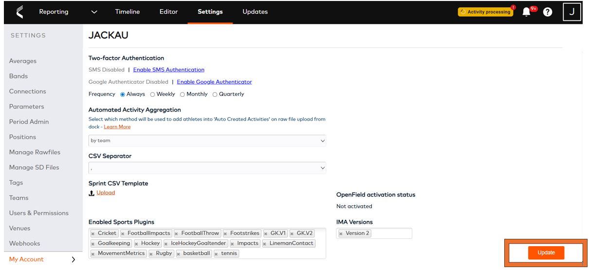Open Averages in the settings sidebar
The height and width of the screenshot is (270, 589).
tap(23, 61)
